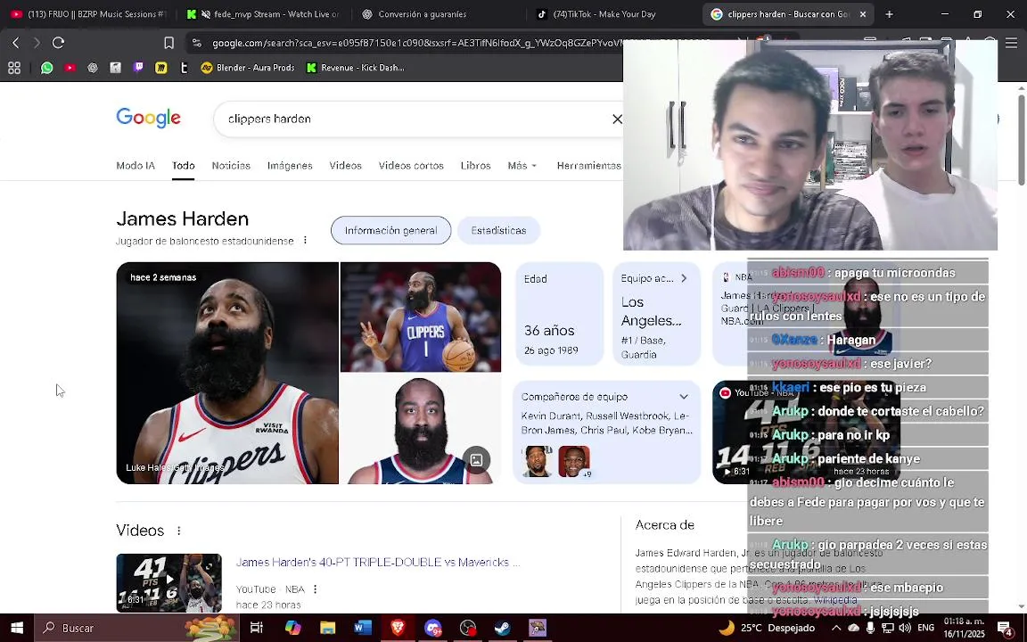Viewport: 1027px width, 642px height.
Task: Go back to the previous page
Action: 16,43
